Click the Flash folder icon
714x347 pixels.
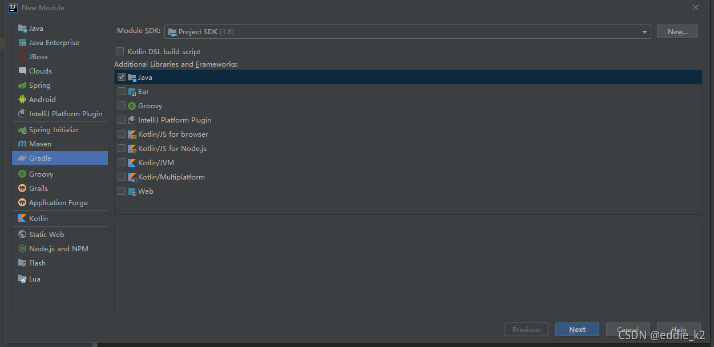coord(22,263)
